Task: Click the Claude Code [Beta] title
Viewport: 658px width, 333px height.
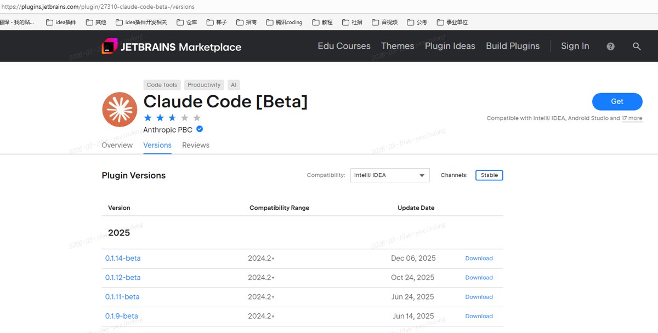Action: tap(225, 102)
